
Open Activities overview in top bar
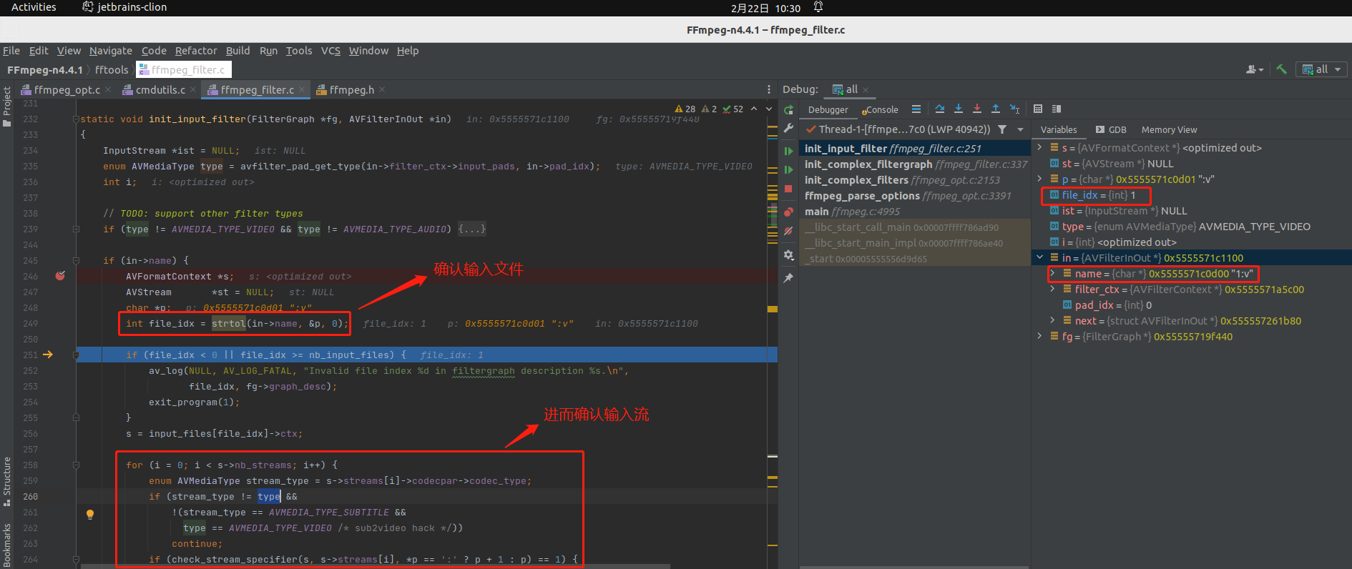tap(34, 7)
